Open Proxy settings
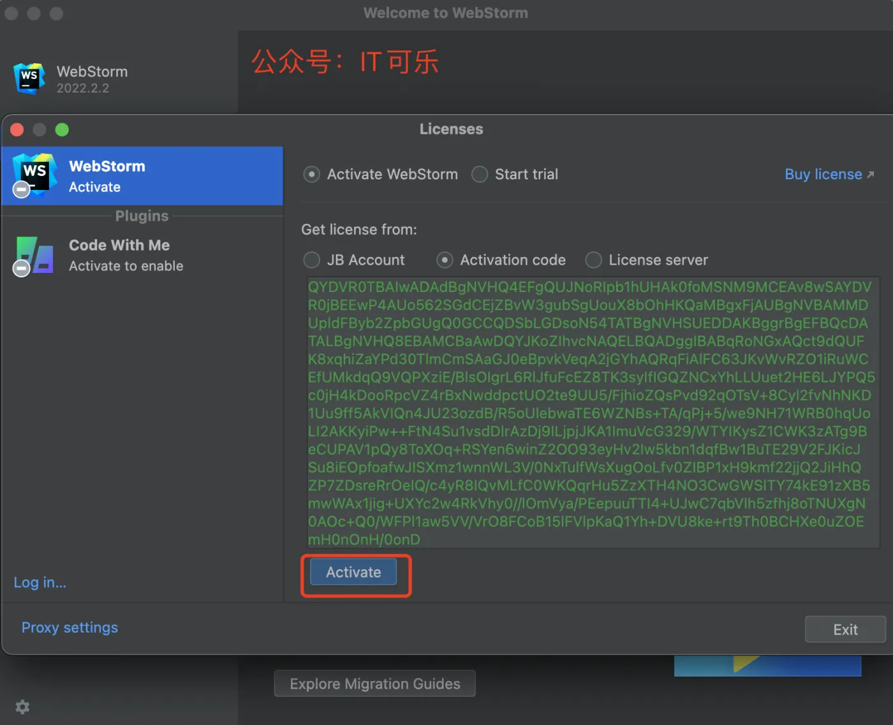The width and height of the screenshot is (893, 725). [70, 627]
